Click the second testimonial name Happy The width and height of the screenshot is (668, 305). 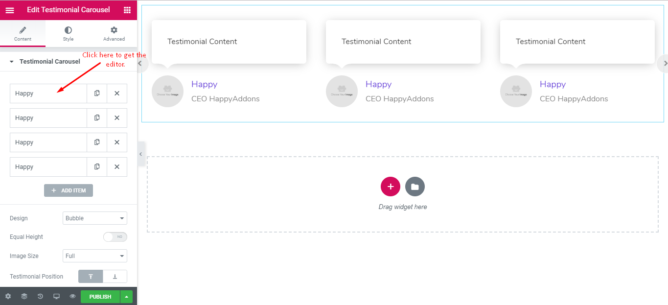378,84
